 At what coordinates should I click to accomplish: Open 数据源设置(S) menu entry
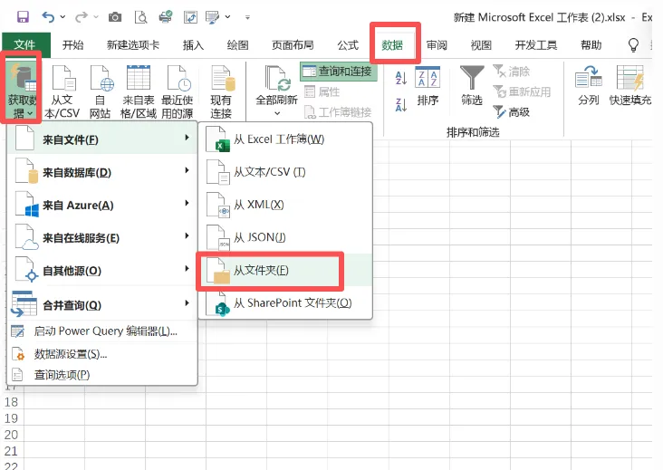[102, 354]
